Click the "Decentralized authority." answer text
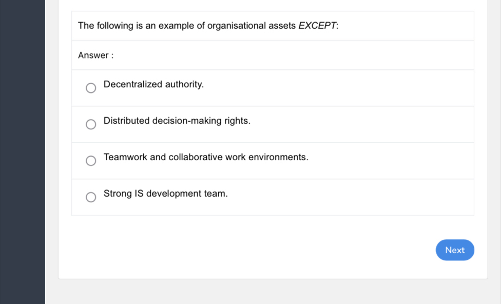Screen dimensions: 501x304 coord(153,84)
